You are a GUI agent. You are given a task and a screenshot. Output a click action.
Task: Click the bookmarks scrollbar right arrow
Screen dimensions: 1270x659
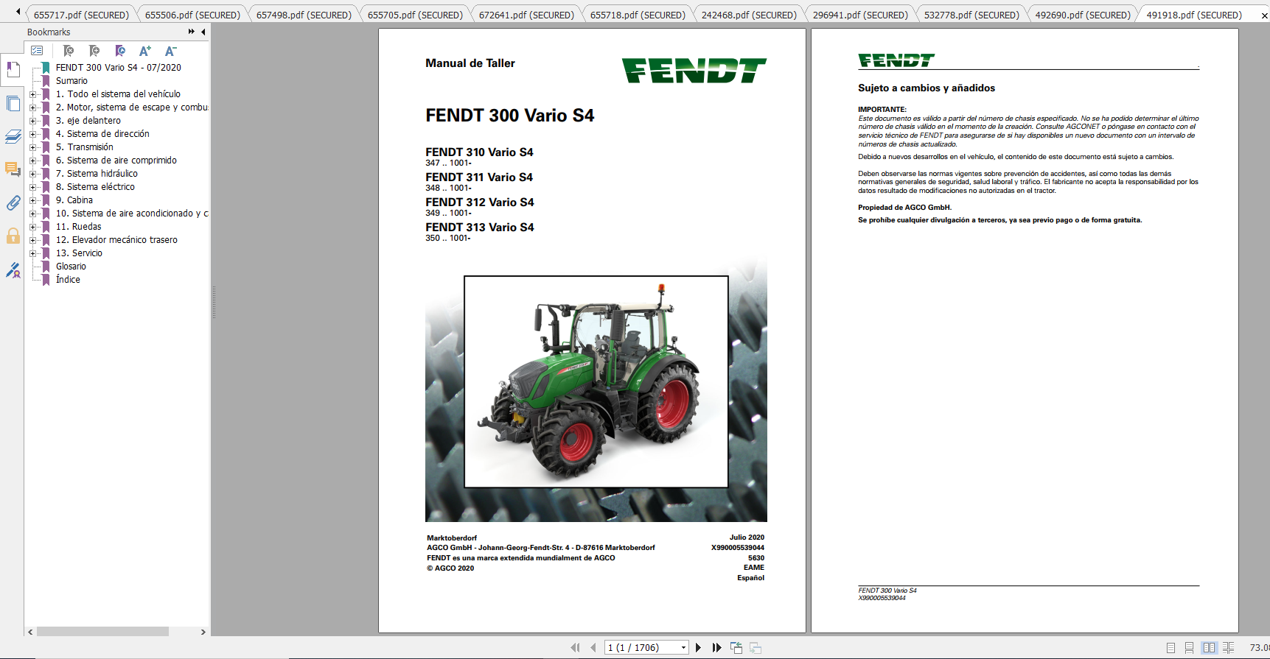coord(203,632)
